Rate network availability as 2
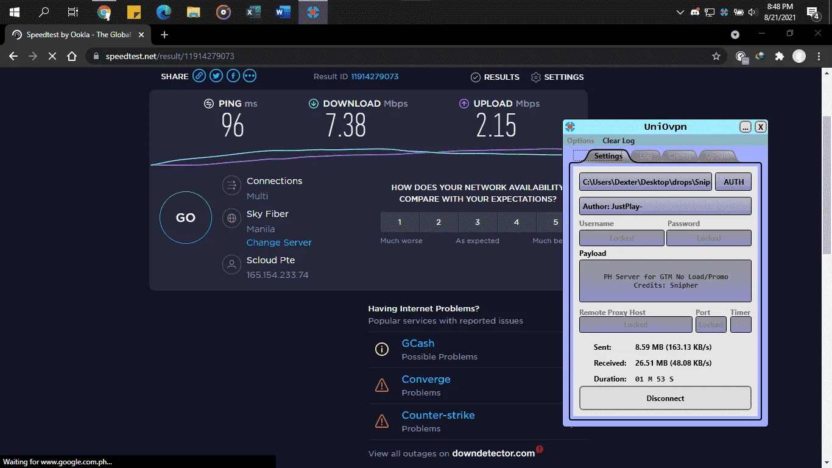Image resolution: width=832 pixels, height=468 pixels. [439, 222]
